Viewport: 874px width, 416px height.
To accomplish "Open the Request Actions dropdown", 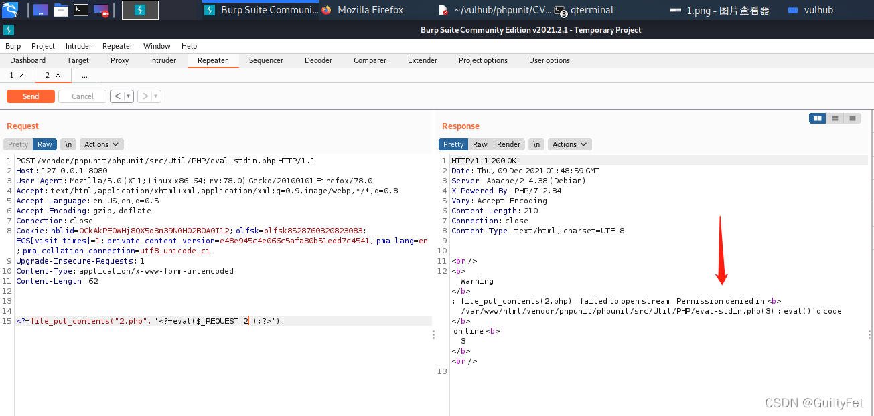I will pyautogui.click(x=101, y=144).
